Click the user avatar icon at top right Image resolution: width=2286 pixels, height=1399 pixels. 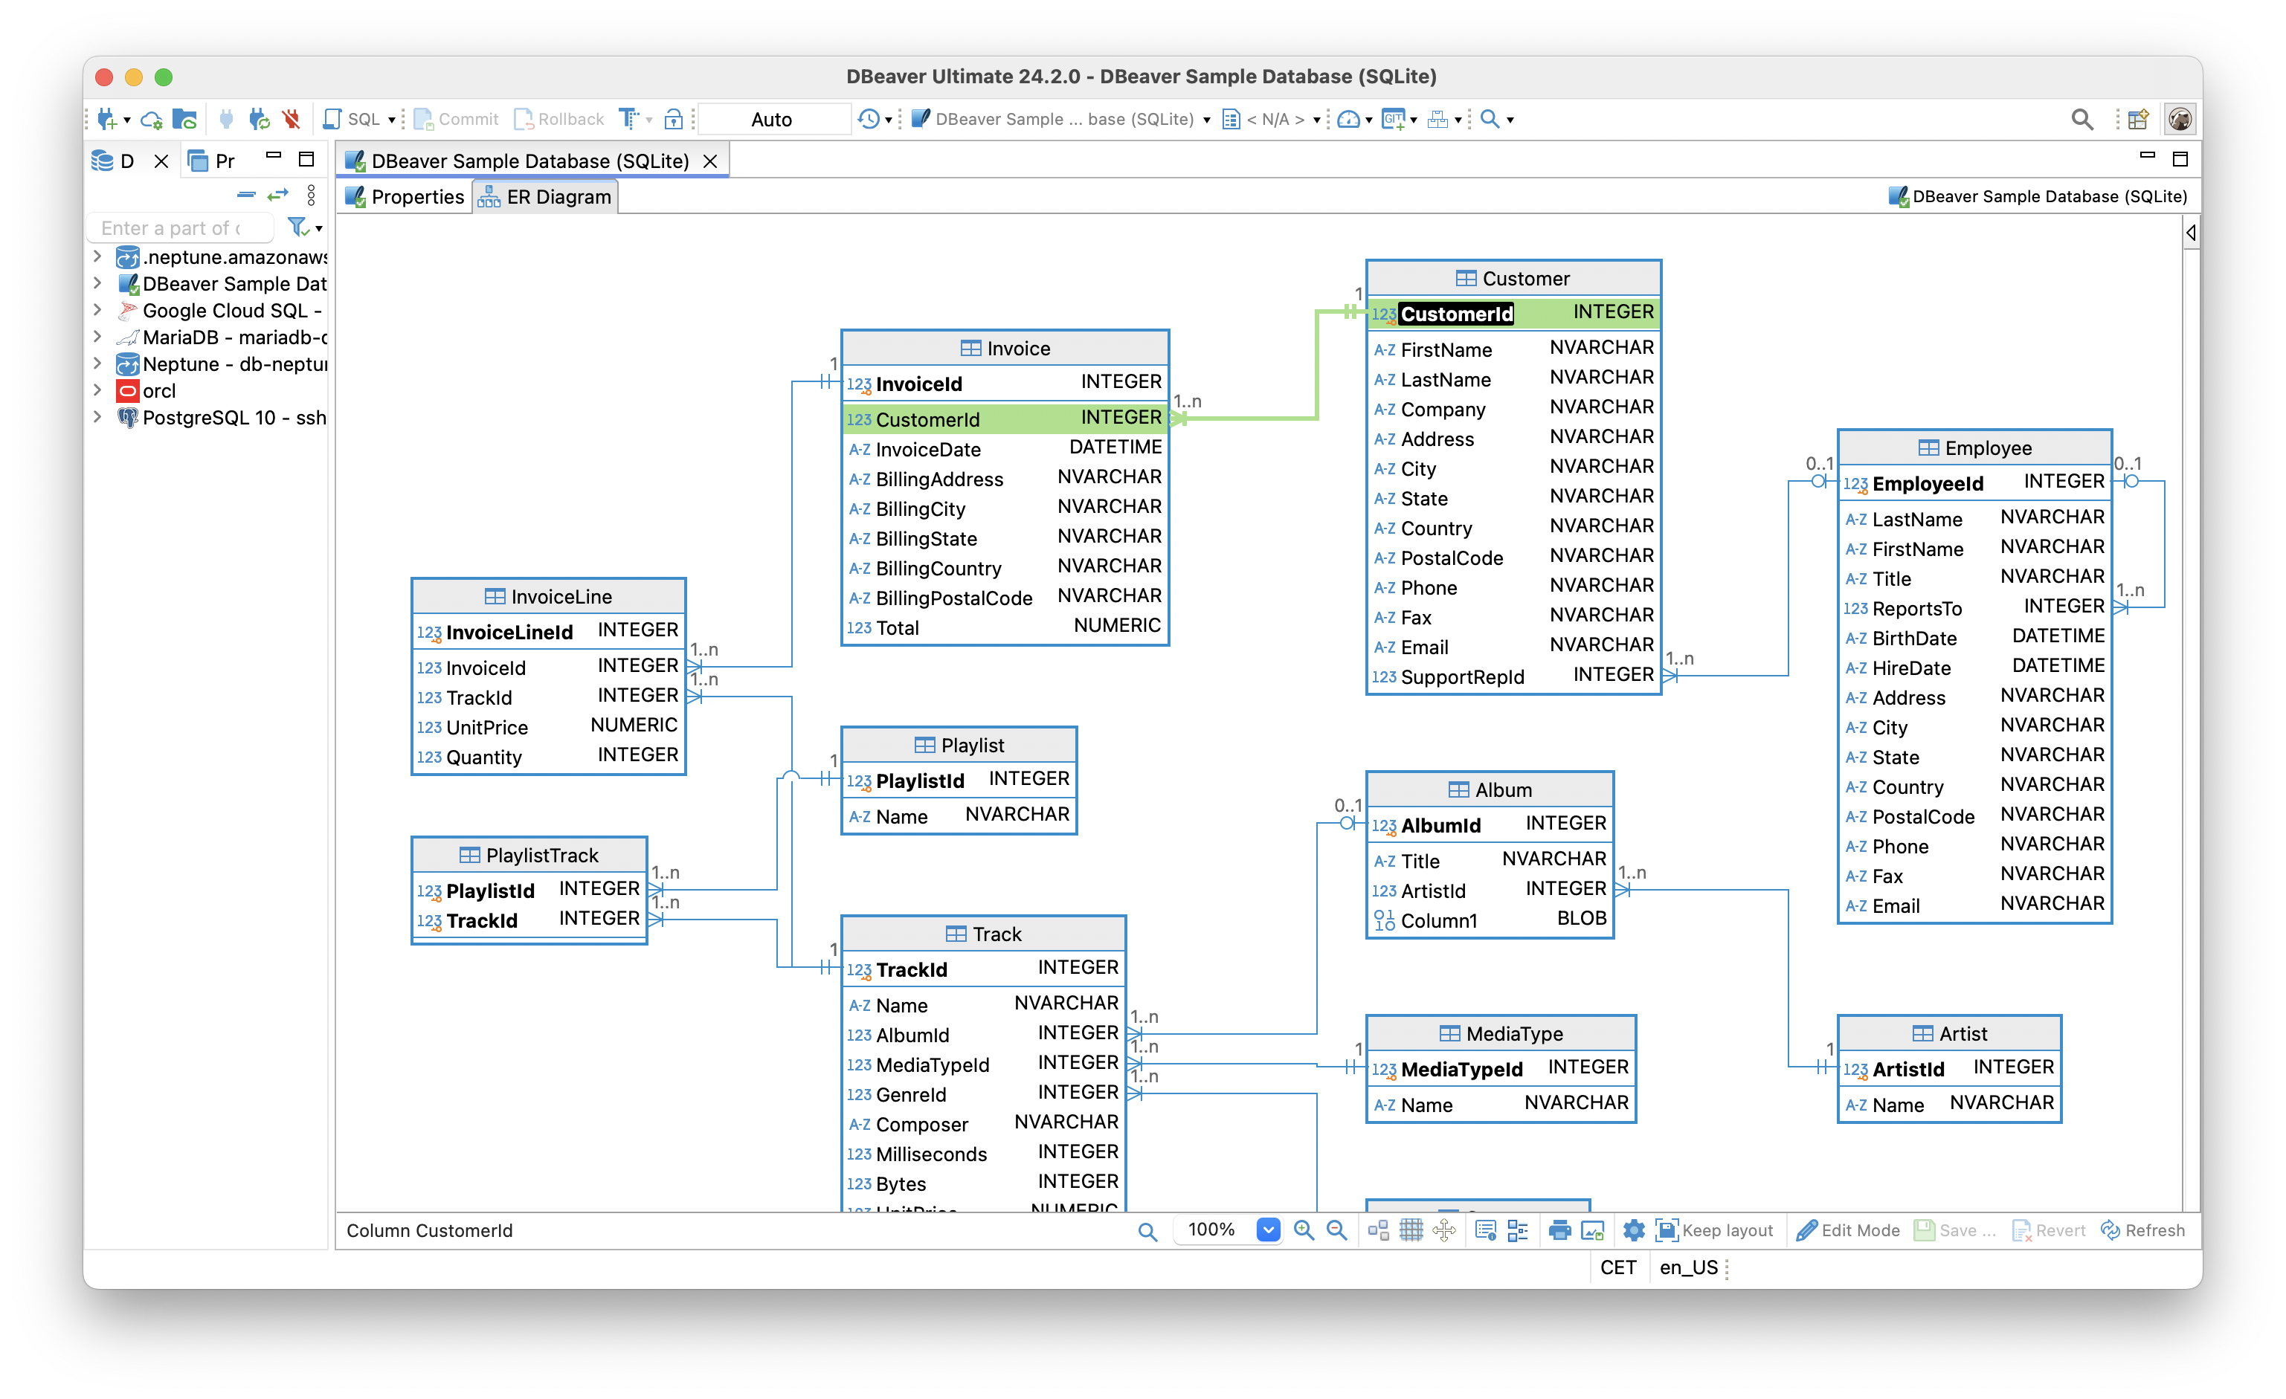(2180, 119)
